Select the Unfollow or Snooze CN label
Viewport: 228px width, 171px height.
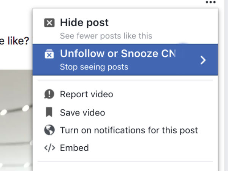coord(118,54)
